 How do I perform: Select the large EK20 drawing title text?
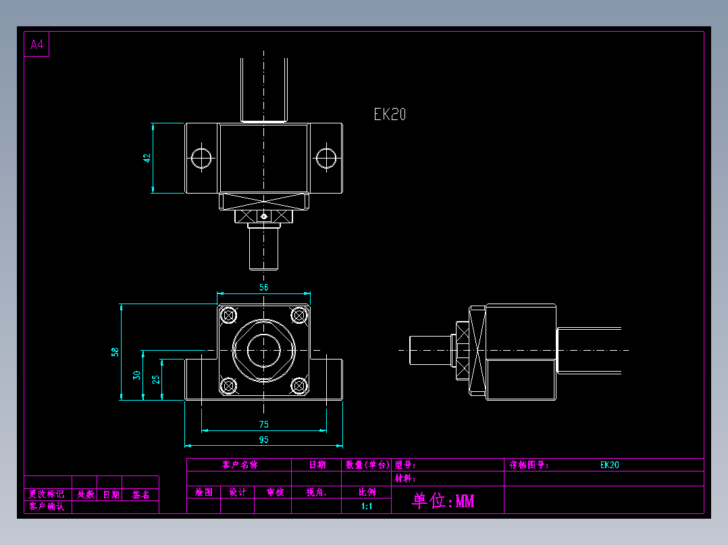coord(390,114)
